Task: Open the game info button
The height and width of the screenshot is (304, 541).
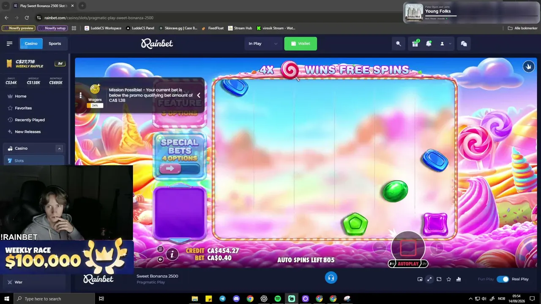Action: [x=172, y=254]
